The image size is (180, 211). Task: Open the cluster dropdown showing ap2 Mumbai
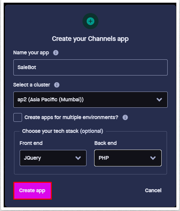[x=91, y=100]
